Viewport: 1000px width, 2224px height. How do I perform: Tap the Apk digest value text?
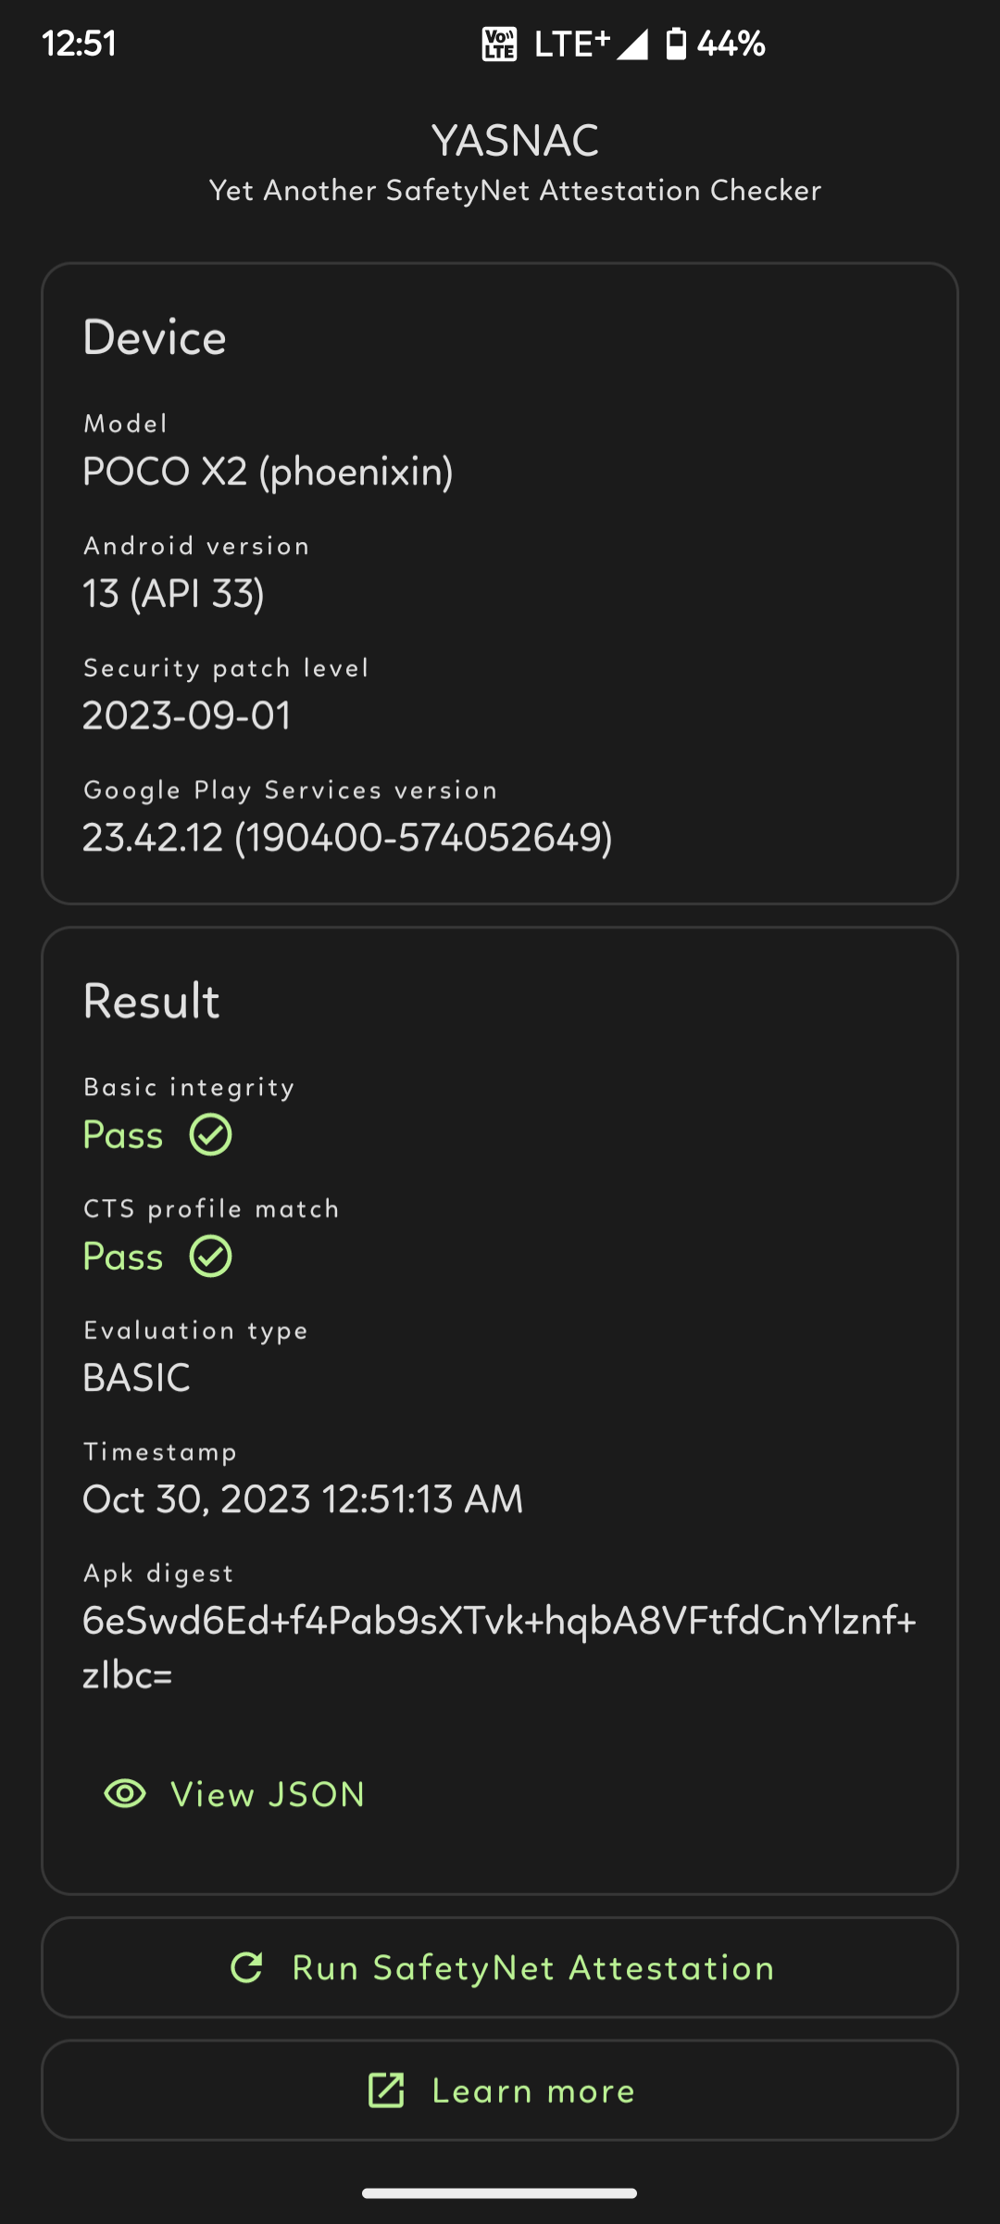coord(499,1647)
